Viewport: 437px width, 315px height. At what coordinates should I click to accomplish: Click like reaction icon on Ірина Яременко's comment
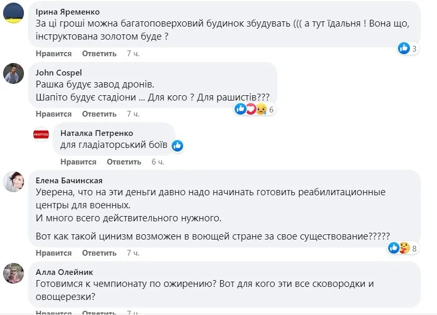tap(404, 48)
